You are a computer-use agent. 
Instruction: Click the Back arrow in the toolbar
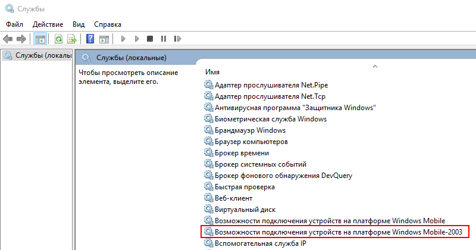click(8, 39)
